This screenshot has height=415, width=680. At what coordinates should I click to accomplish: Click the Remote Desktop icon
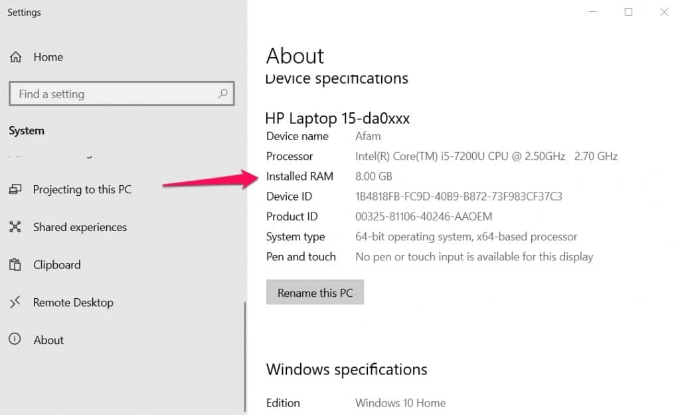(15, 302)
